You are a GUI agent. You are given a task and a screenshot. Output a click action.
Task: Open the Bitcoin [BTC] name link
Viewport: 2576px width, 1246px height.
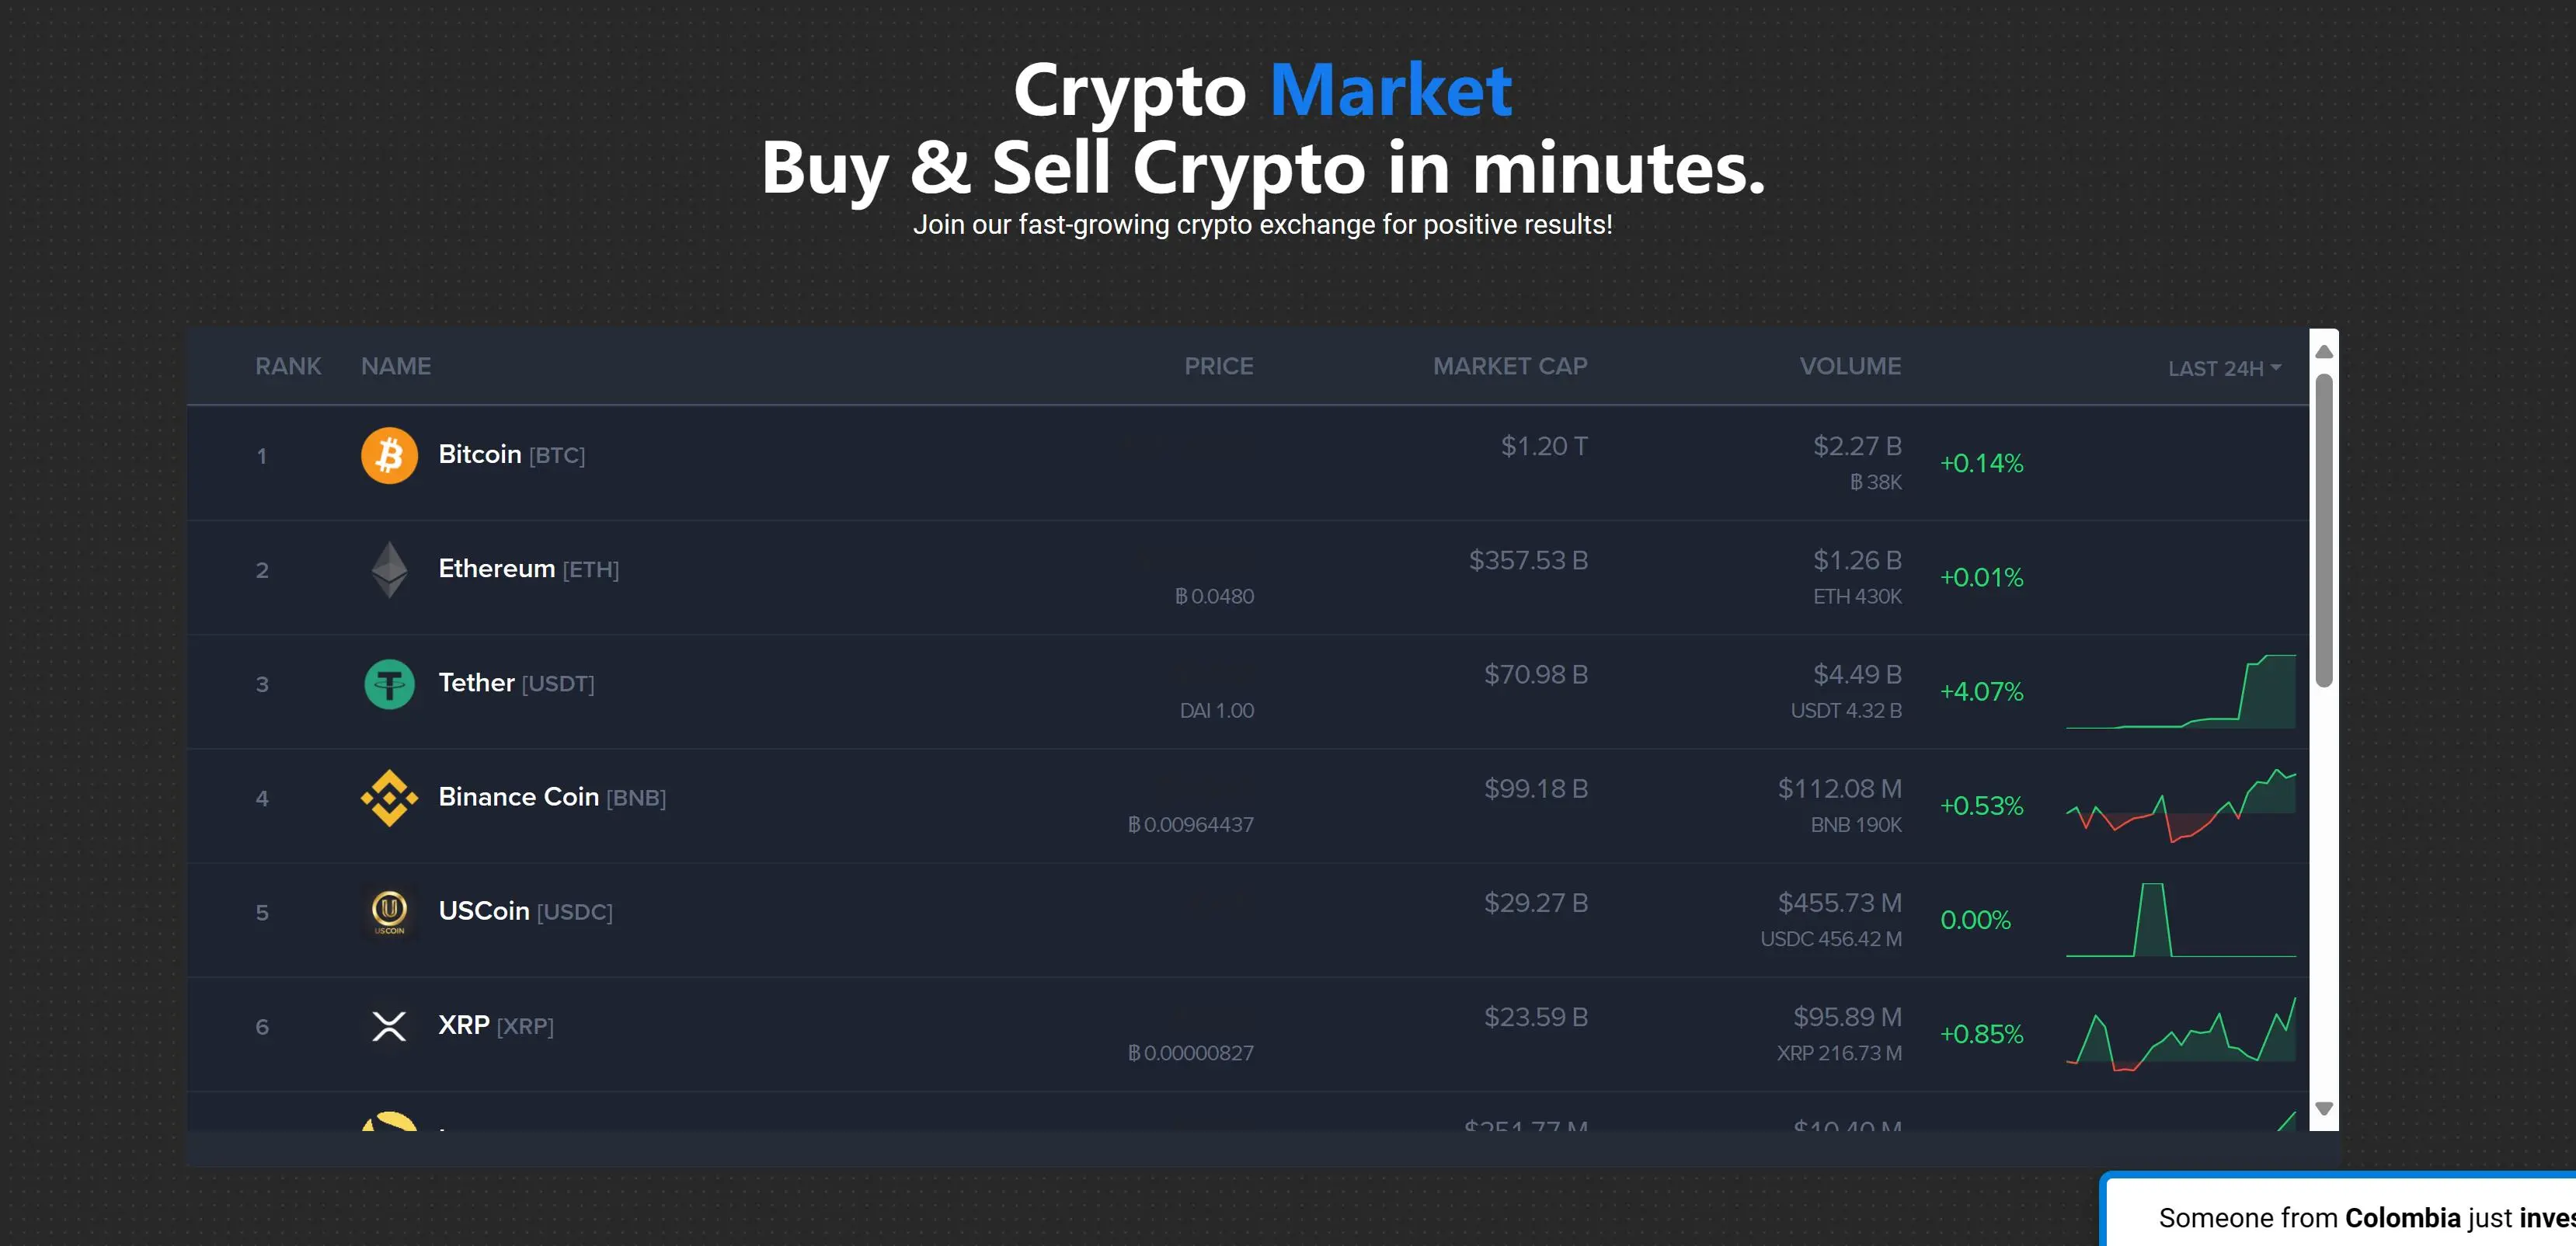(x=511, y=454)
